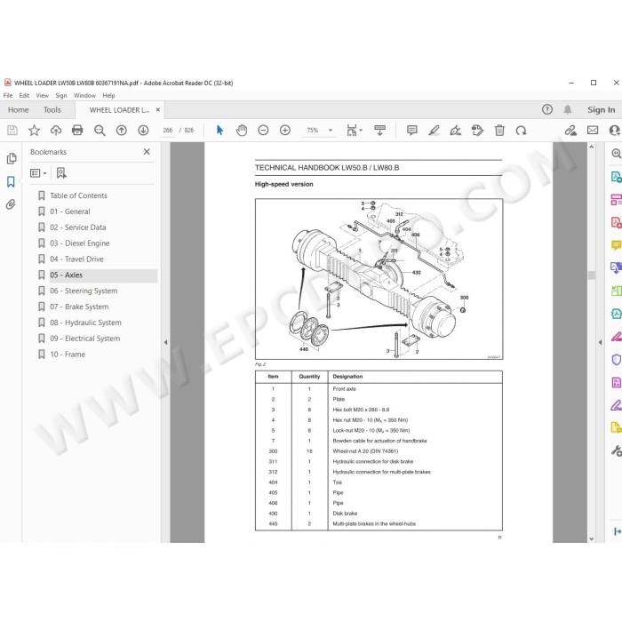
Task: Activate the hand pan tool
Action: 242,130
